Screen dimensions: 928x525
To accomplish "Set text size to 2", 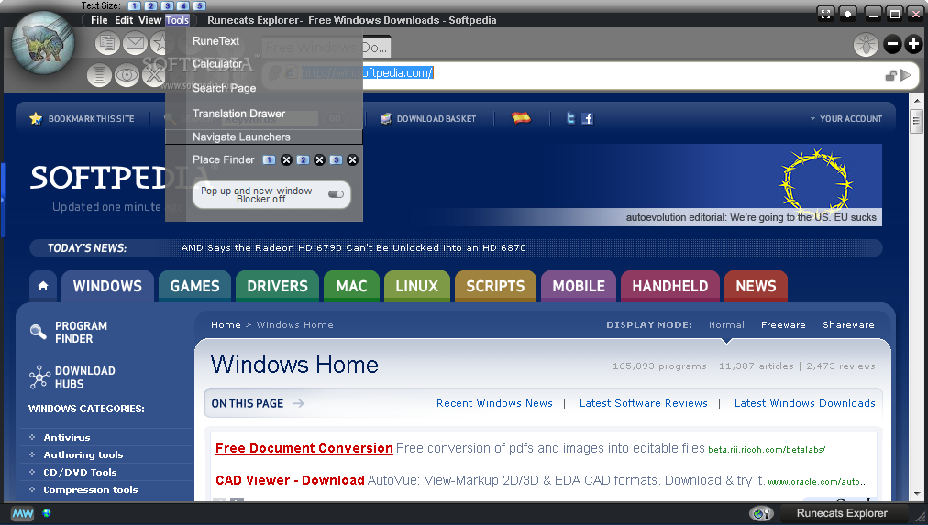I will pyautogui.click(x=151, y=5).
